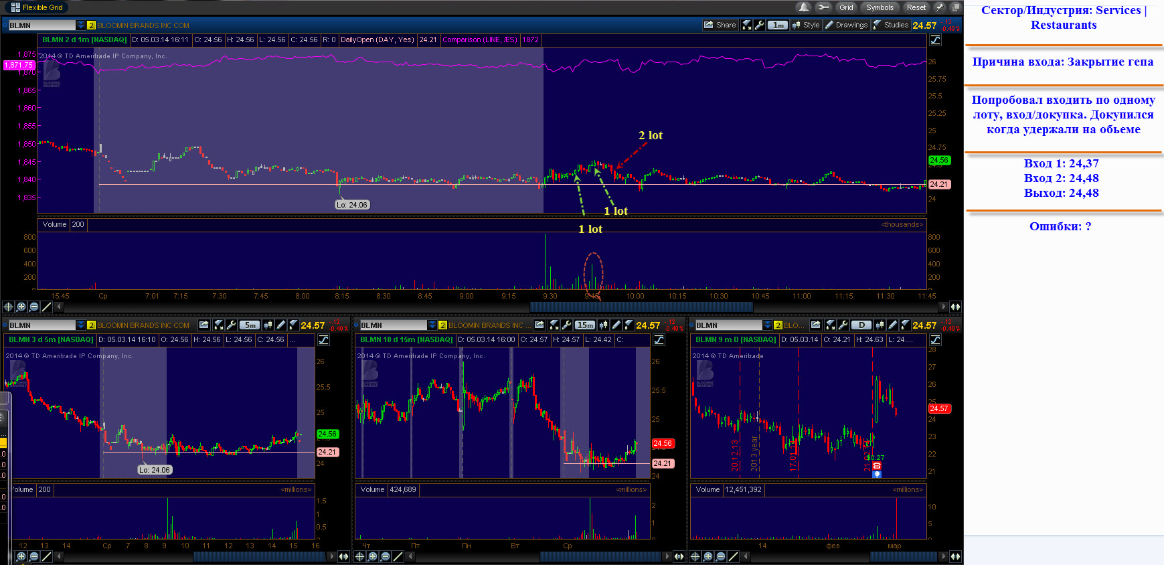Share the 5m chart
Screen dimensions: 1164x565
pyautogui.click(x=204, y=325)
